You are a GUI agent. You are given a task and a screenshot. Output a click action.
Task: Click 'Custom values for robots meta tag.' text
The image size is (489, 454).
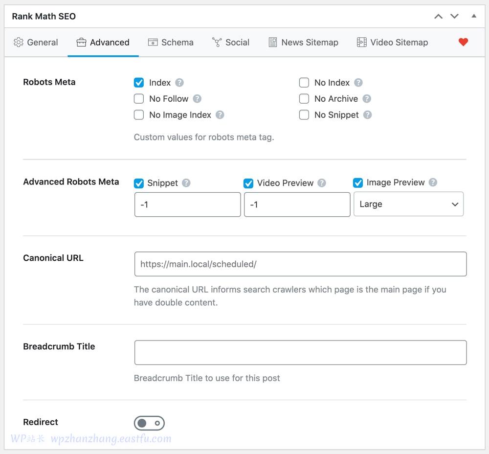(204, 137)
